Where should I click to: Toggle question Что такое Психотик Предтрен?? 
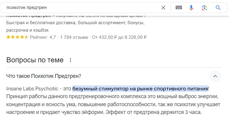tap(44, 76)
